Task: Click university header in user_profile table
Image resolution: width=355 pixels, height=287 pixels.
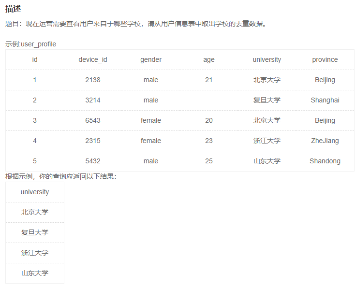Action: click(267, 59)
